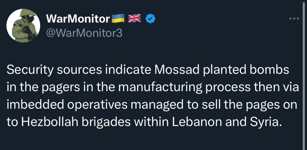Image resolution: width=307 pixels, height=150 pixels.
Task: Click the WarMonitor display name
Action: pyautogui.click(x=78, y=19)
